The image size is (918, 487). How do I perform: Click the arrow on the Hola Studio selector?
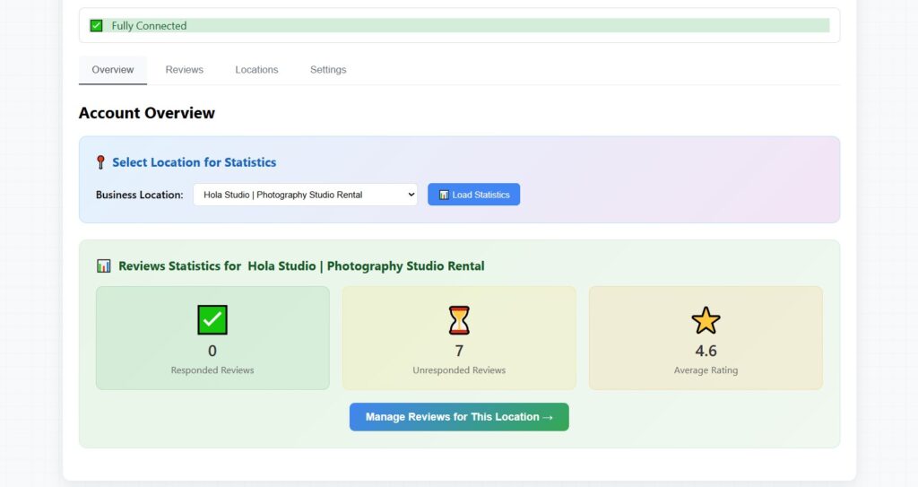point(411,195)
